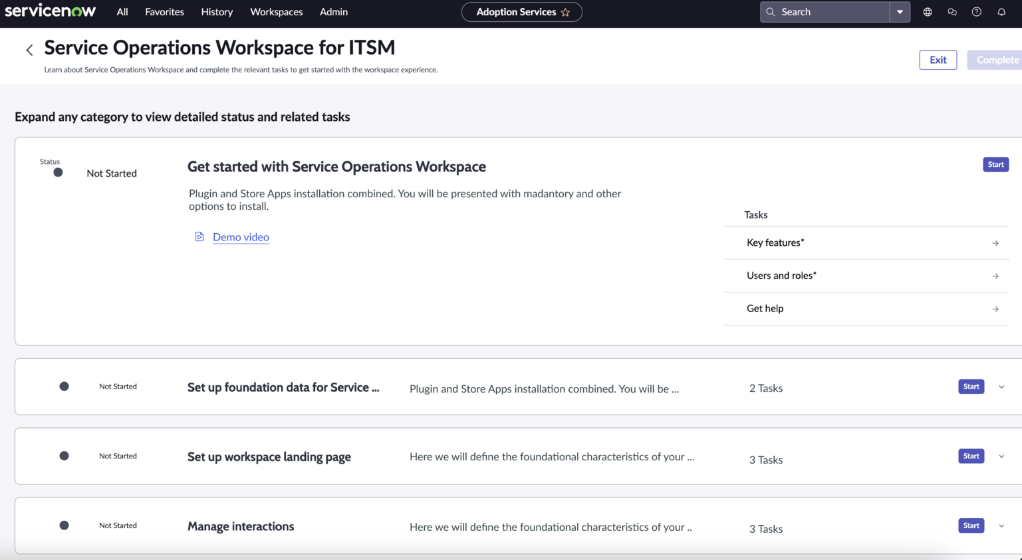Click the status dot for foundation data row
The width and height of the screenshot is (1022, 560).
tap(64, 387)
